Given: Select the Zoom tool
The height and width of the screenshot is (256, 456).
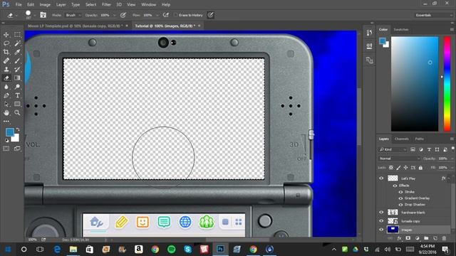Looking at the screenshot, I should coord(17,112).
